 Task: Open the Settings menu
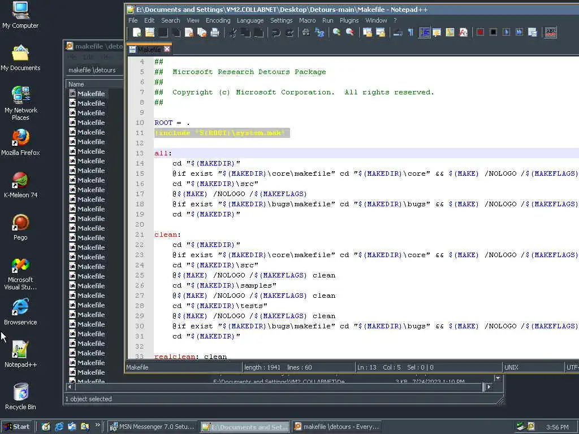click(282, 20)
